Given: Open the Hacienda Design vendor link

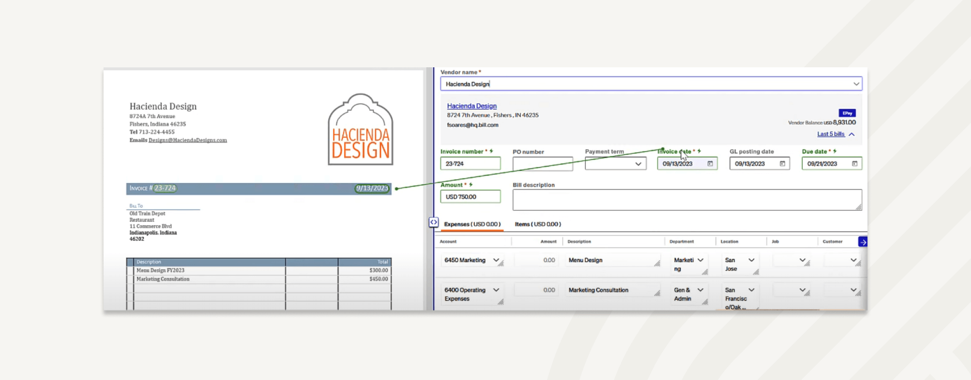Looking at the screenshot, I should click(x=472, y=106).
